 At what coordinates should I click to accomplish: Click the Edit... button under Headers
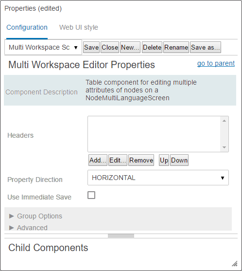click(x=118, y=160)
